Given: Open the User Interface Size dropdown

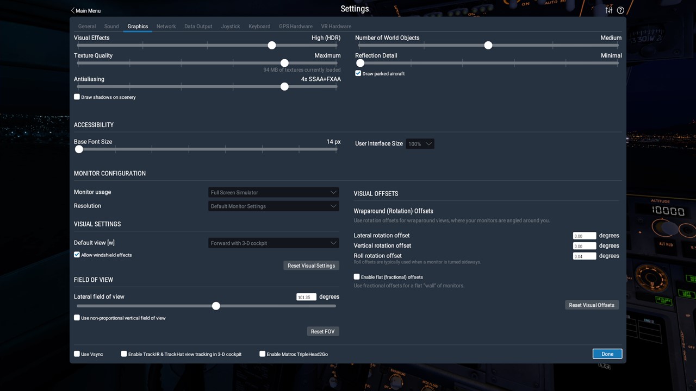Looking at the screenshot, I should [420, 144].
